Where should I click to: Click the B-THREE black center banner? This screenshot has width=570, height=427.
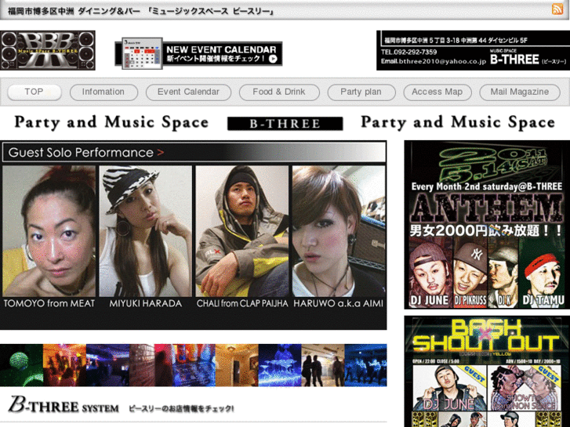point(285,124)
